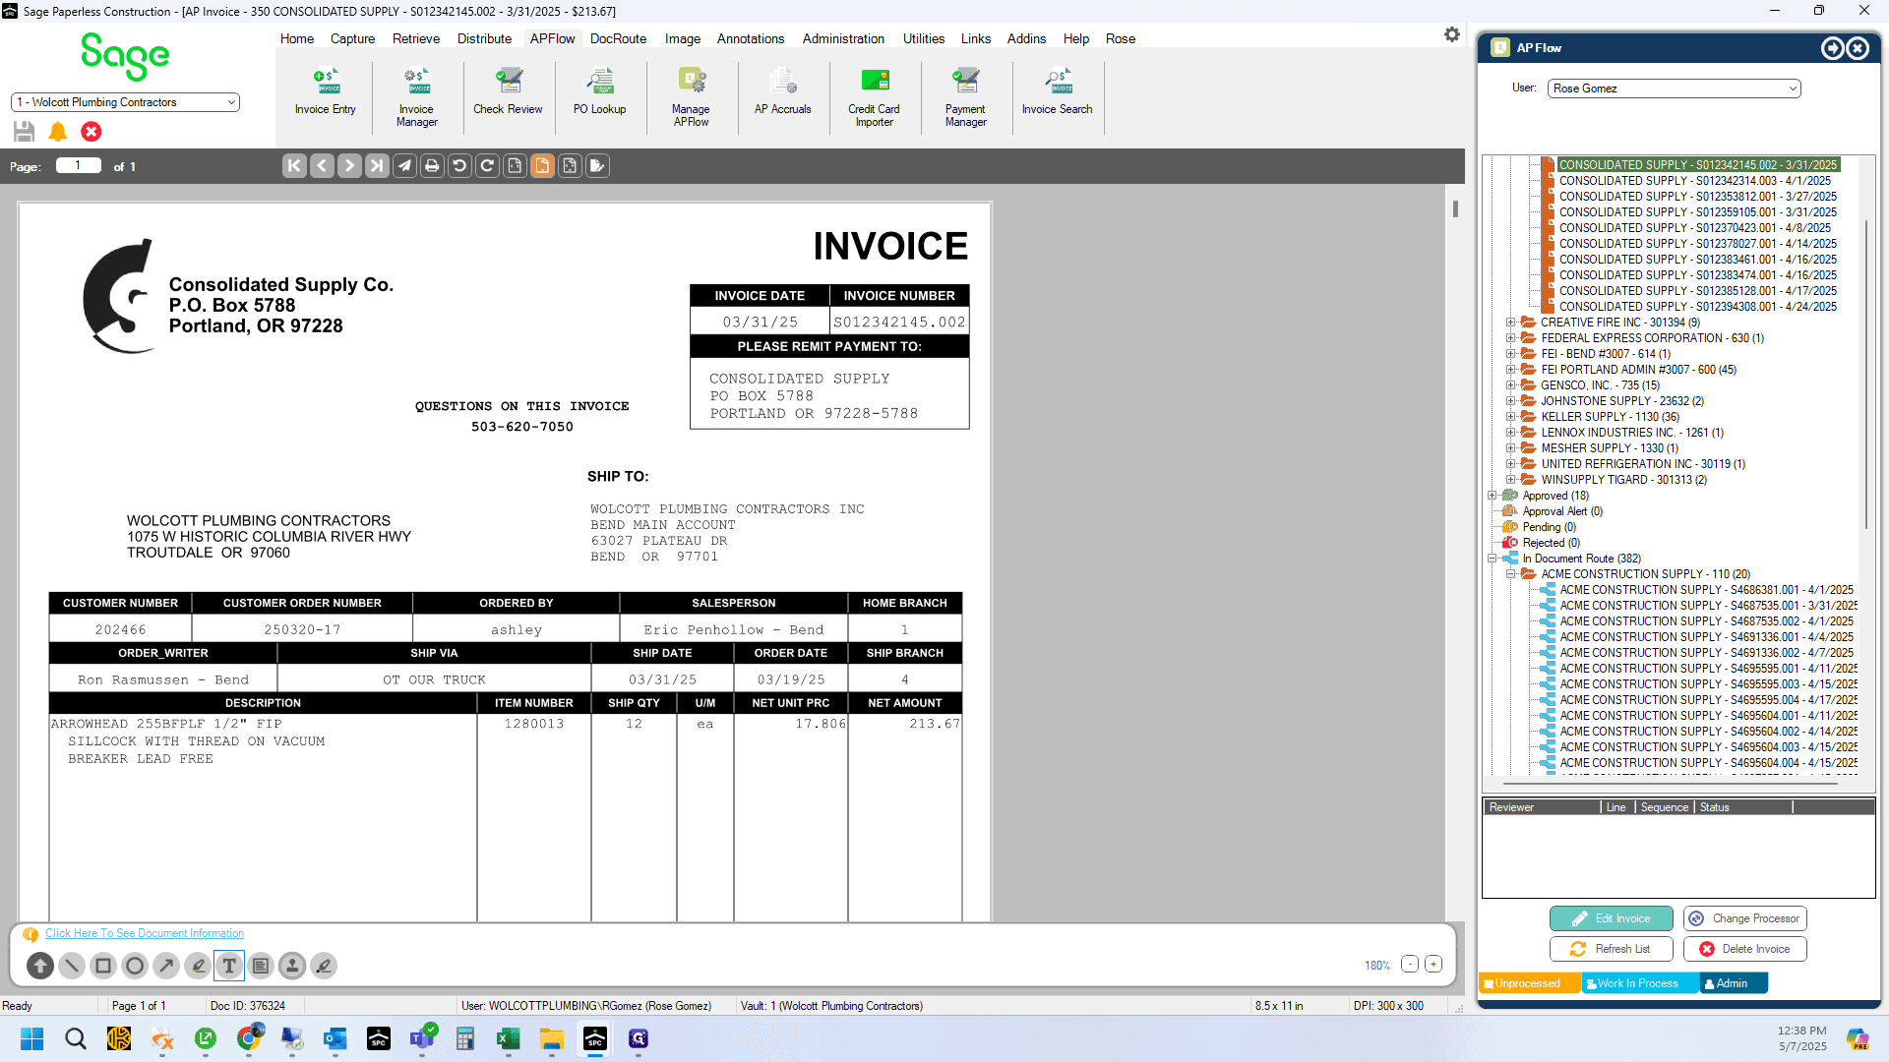Click the send (paper plane) icon
1889x1062 pixels.
pos(404,166)
